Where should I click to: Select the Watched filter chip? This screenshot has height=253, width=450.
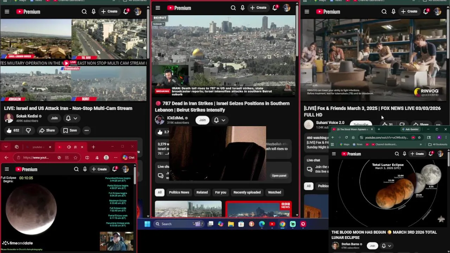pyautogui.click(x=275, y=192)
